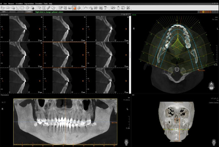The width and height of the screenshot is (219, 147).
Task: Open the Simulation menu
Action: pos(39,4)
